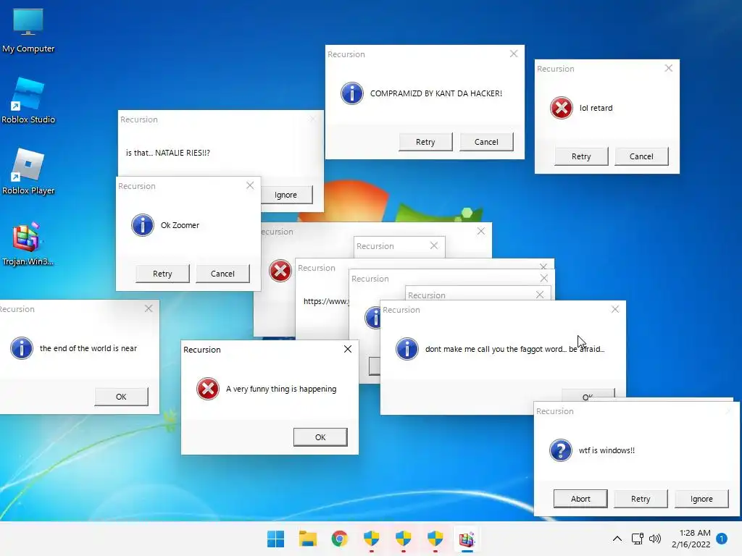Click the wtf is windows!! message
742x556 pixels.
(606, 450)
